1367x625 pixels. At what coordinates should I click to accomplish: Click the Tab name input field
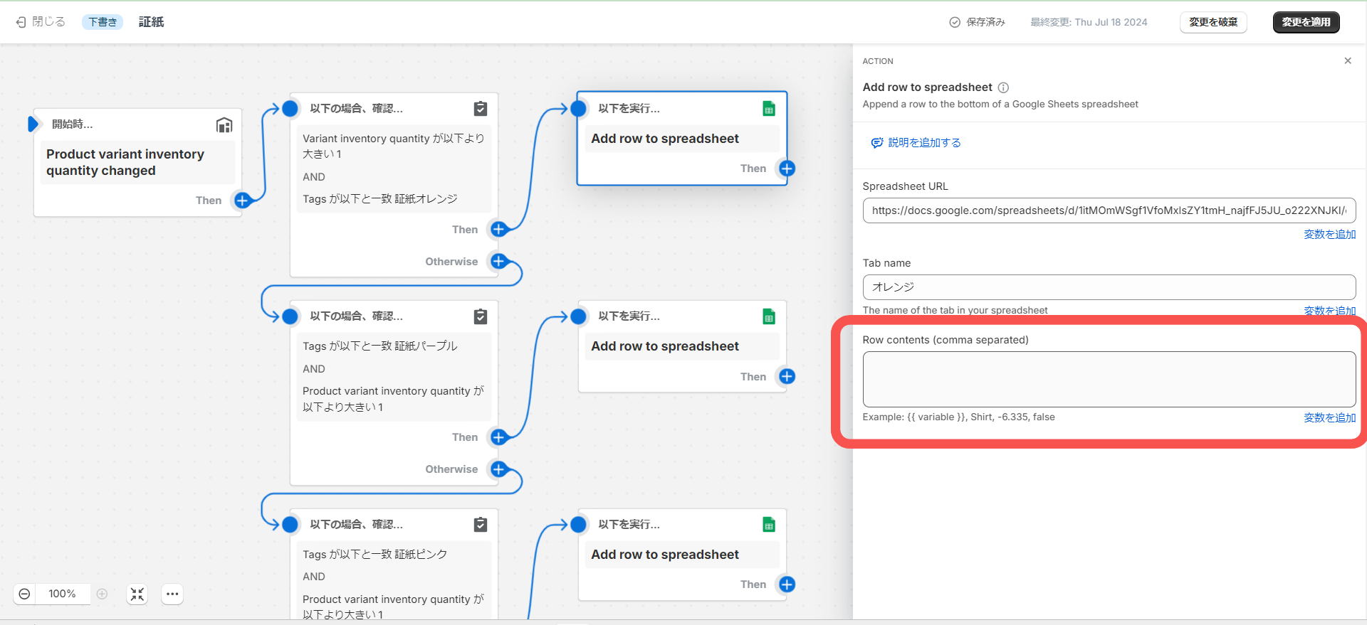[x=1109, y=287]
